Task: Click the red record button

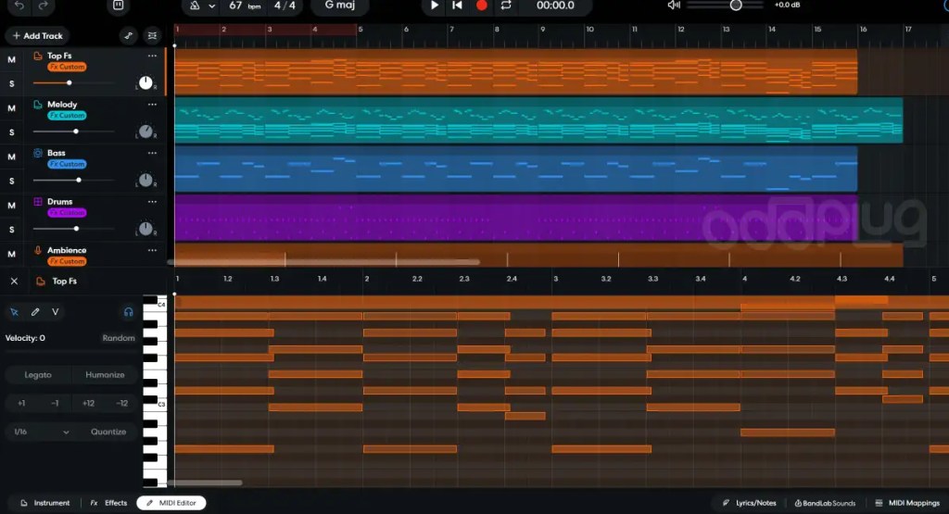Action: [x=482, y=6]
